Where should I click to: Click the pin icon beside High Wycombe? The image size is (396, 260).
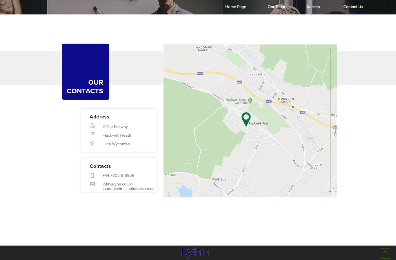coord(92,143)
